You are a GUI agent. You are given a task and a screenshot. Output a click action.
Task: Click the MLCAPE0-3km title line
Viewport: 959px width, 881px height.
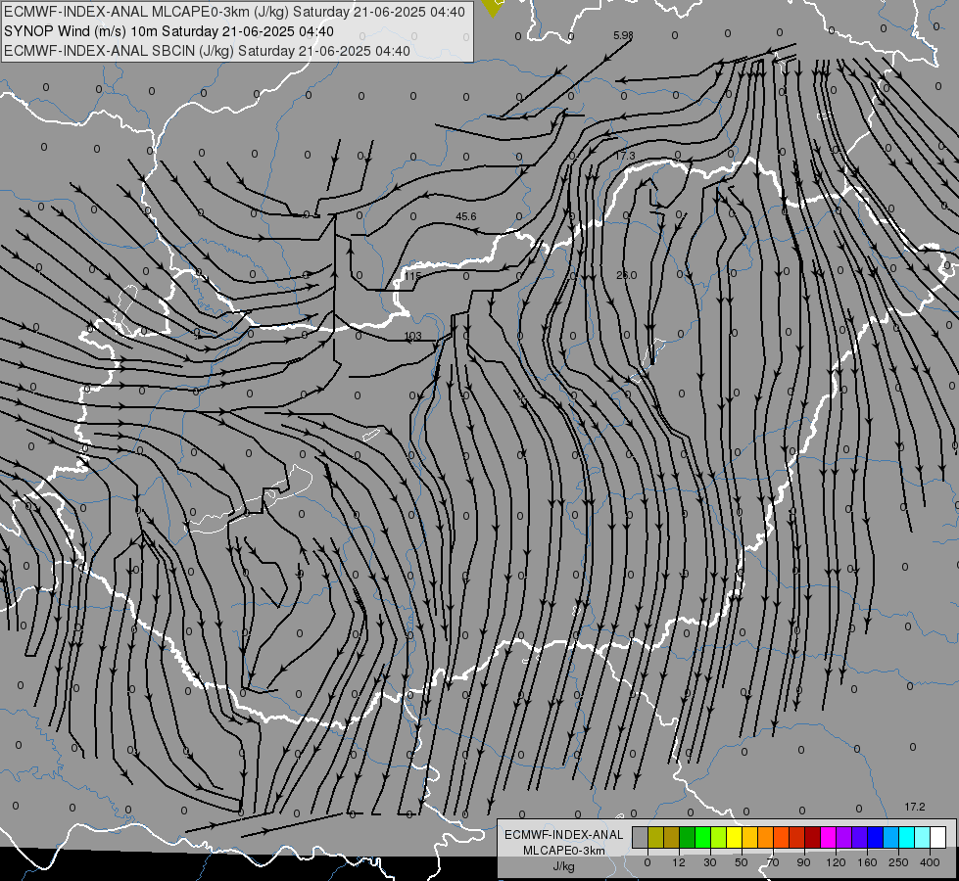234,12
